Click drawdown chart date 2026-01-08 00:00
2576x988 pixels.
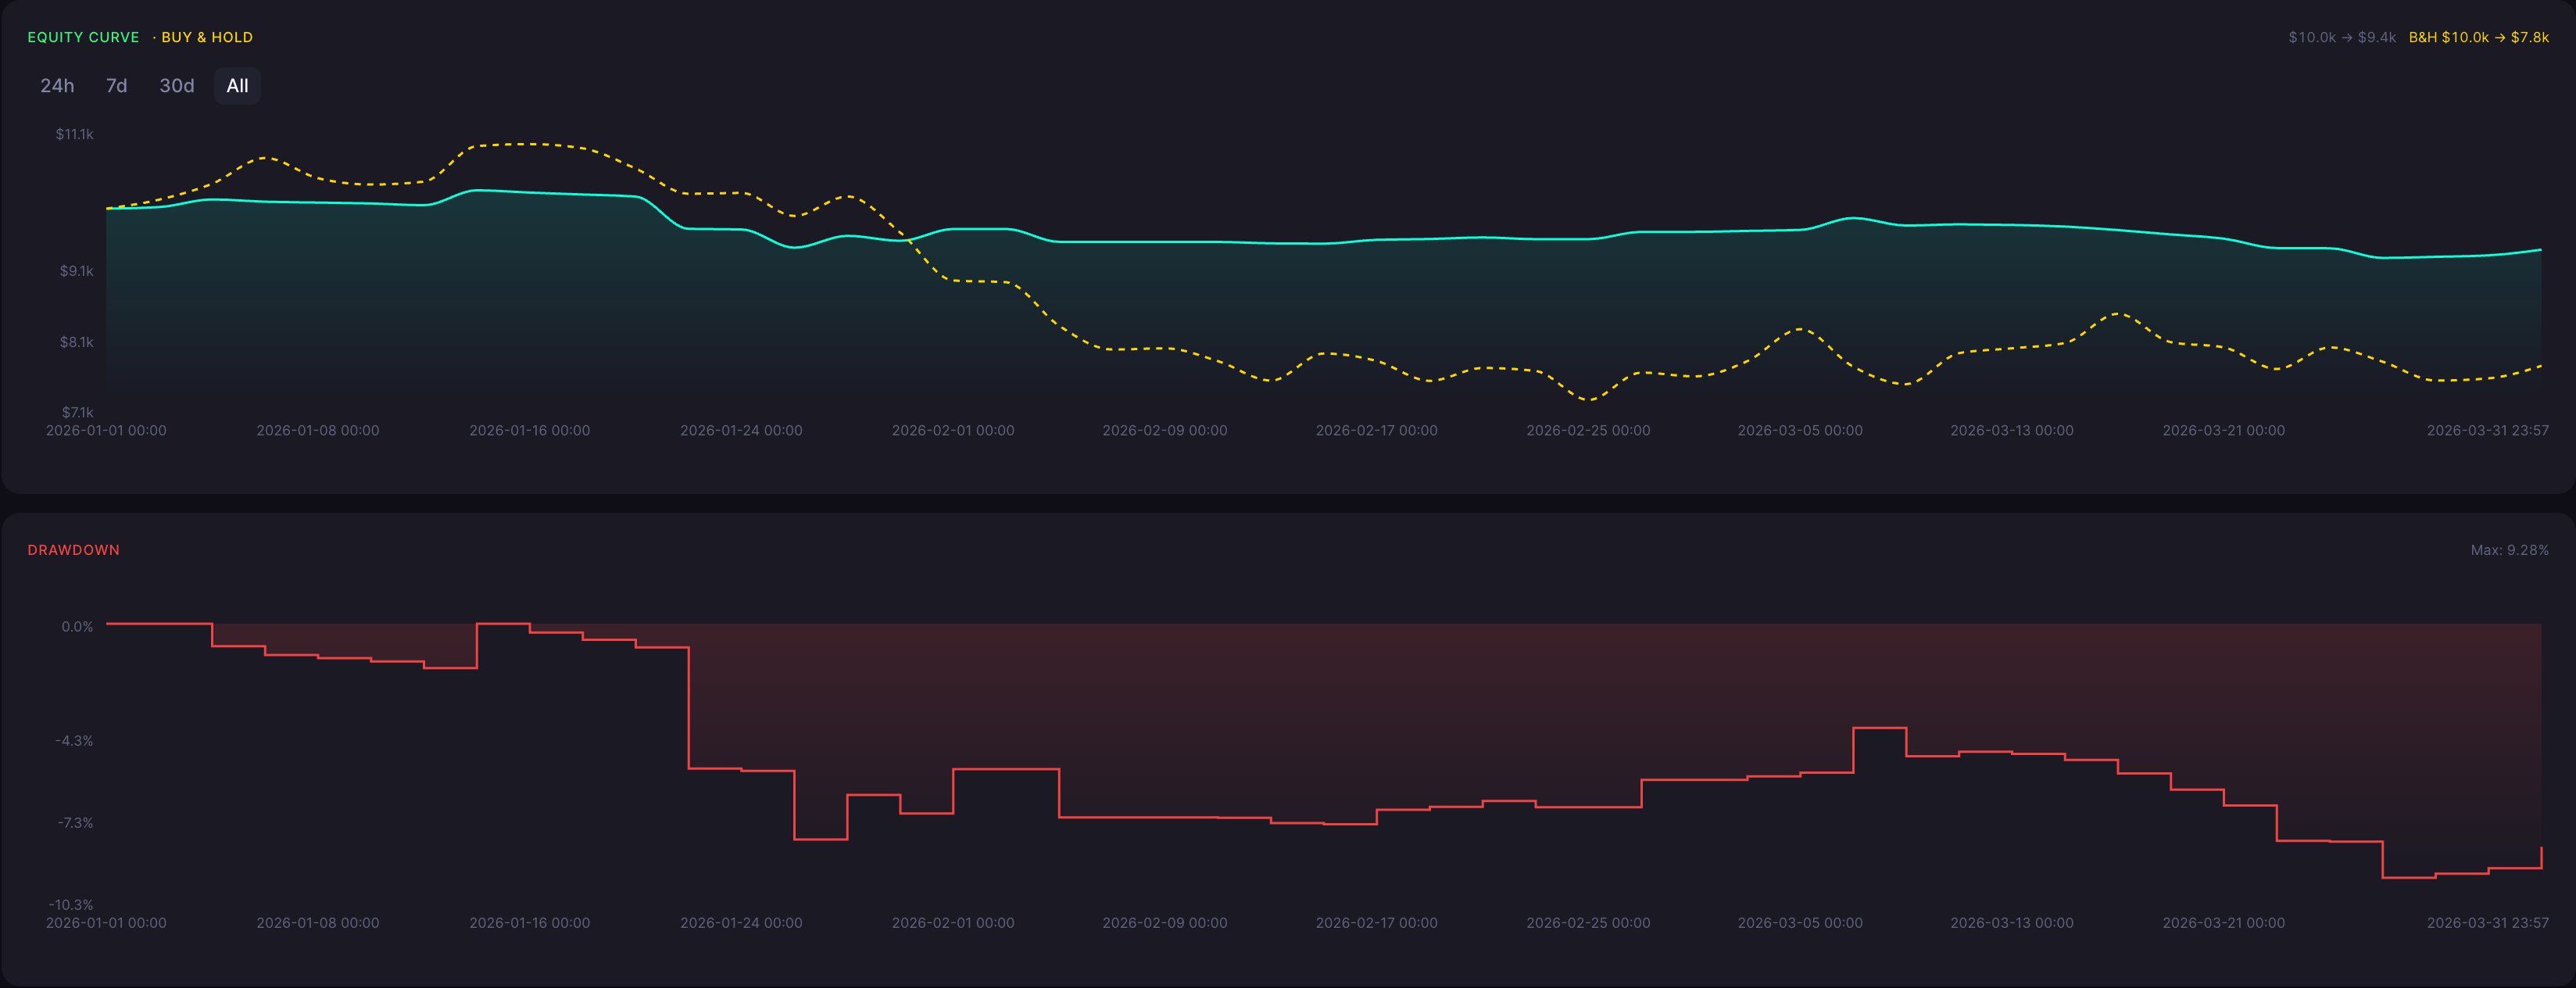(318, 923)
